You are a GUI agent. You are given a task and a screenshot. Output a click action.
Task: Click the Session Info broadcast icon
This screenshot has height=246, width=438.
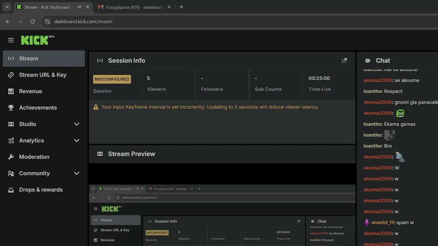100,60
